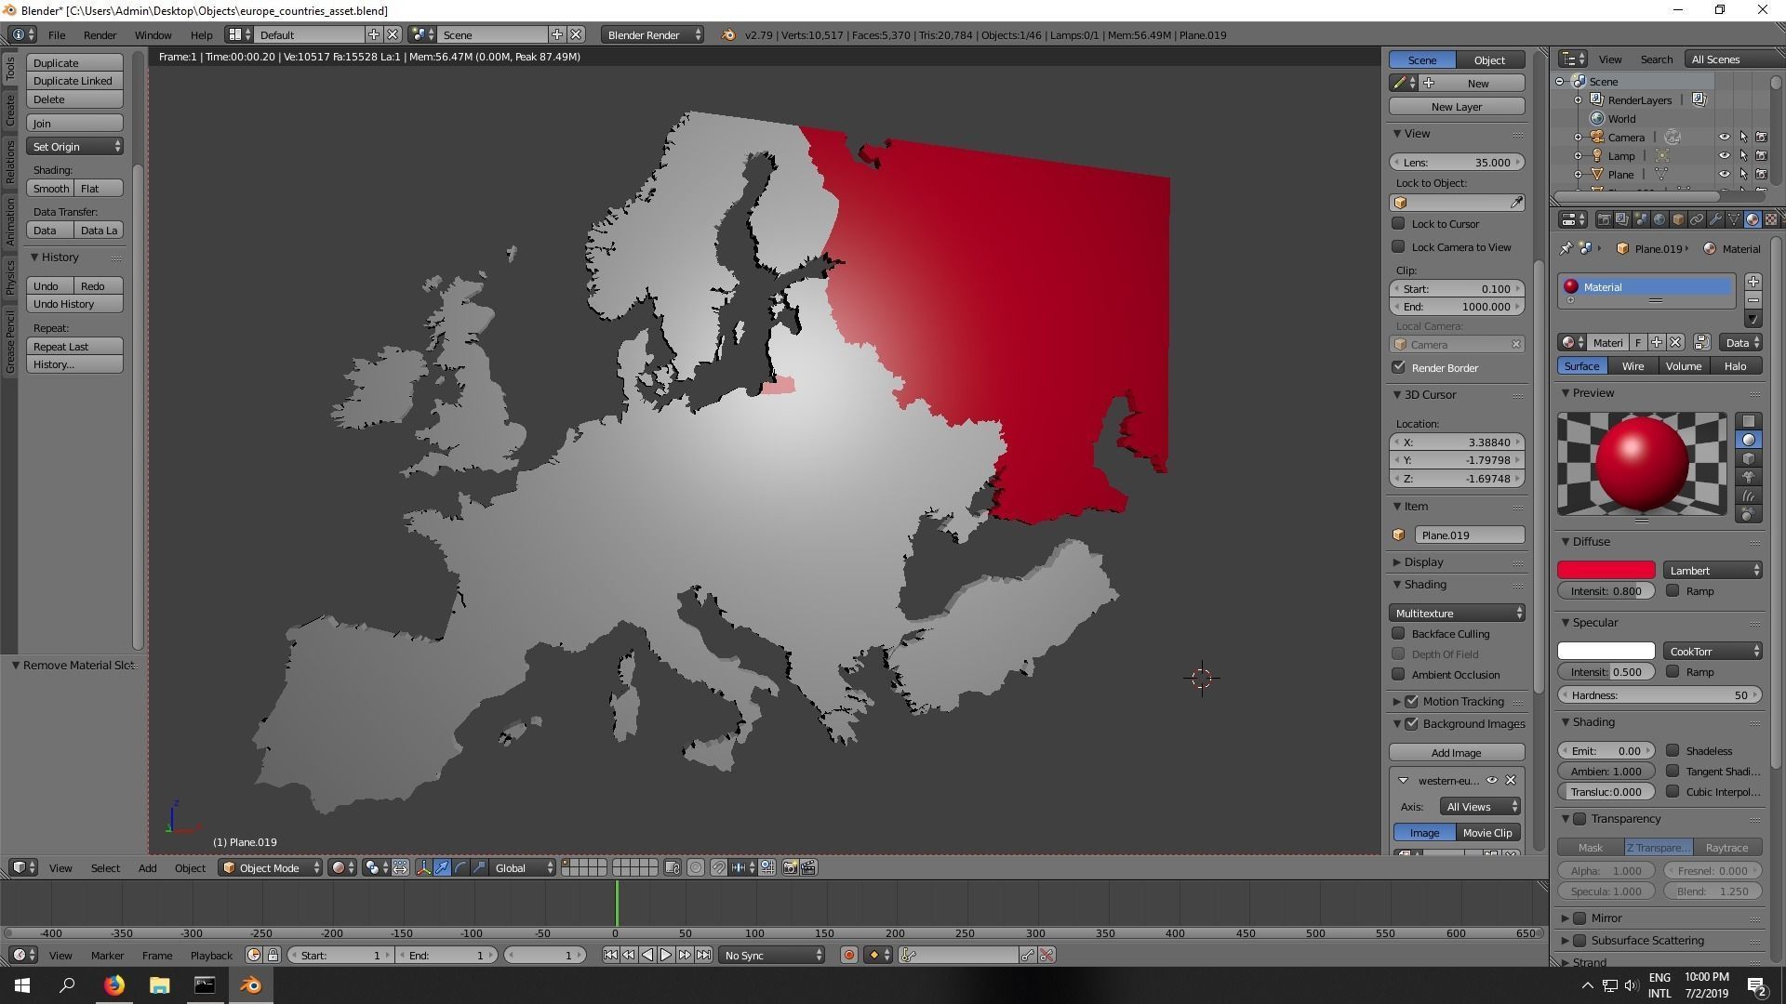Viewport: 1786px width, 1004px height.
Task: Click the eyedropper next to Lock to Object
Action: pos(1516,203)
